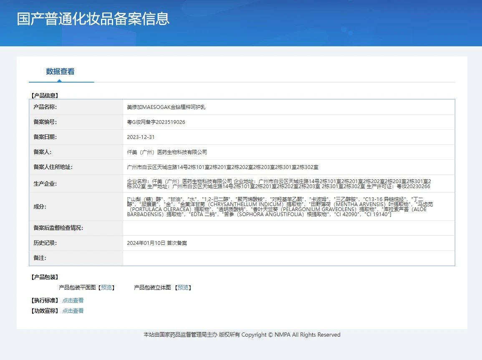Select the date value 2023-12-31
The width and height of the screenshot is (482, 360).
(141, 137)
